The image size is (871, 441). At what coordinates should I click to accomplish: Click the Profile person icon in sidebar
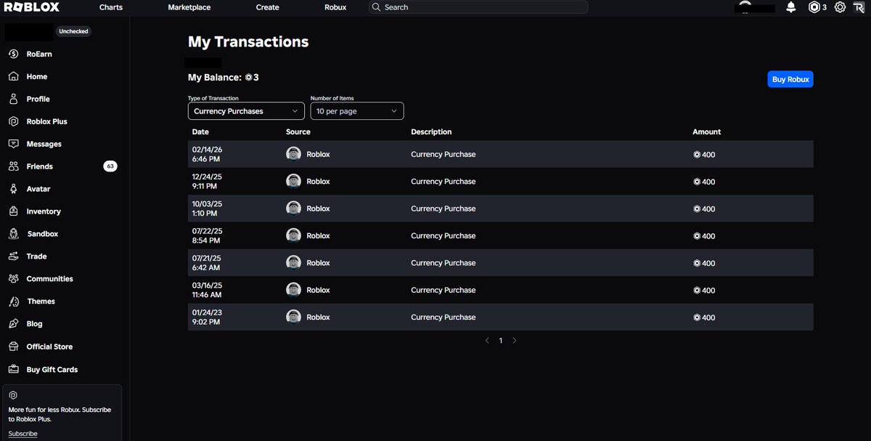coord(13,99)
